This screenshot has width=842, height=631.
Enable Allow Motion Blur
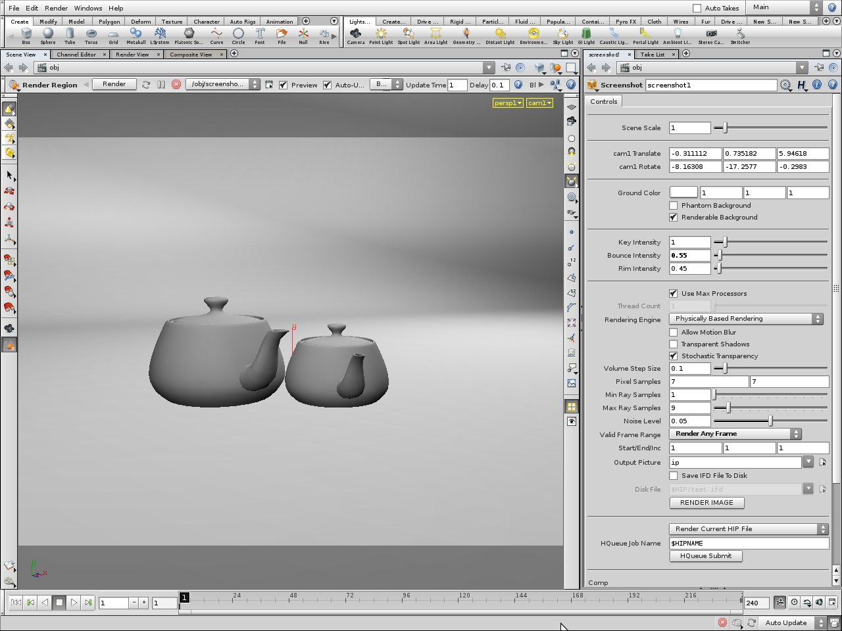pyautogui.click(x=673, y=332)
